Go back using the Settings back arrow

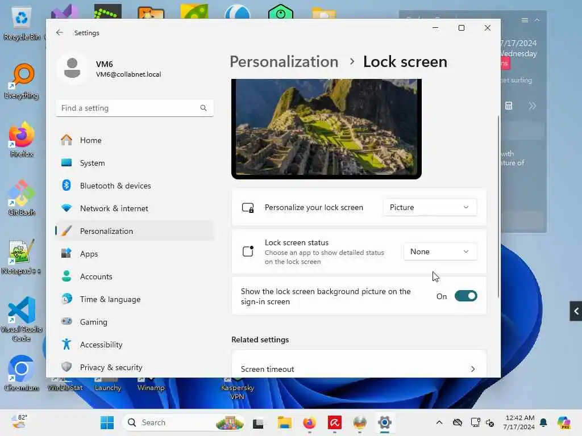pos(59,32)
